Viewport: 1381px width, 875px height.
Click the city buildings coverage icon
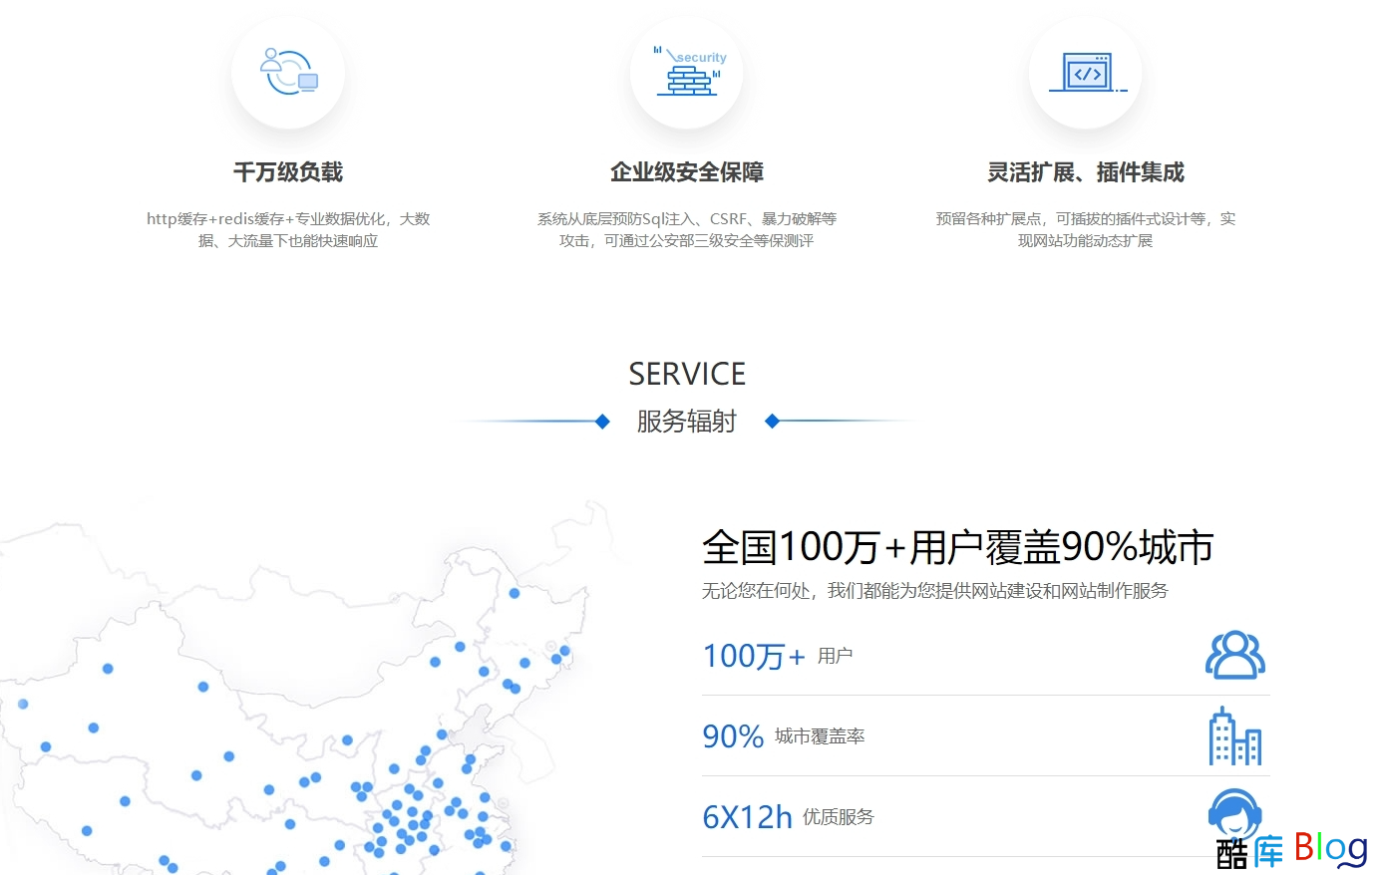coord(1234,736)
